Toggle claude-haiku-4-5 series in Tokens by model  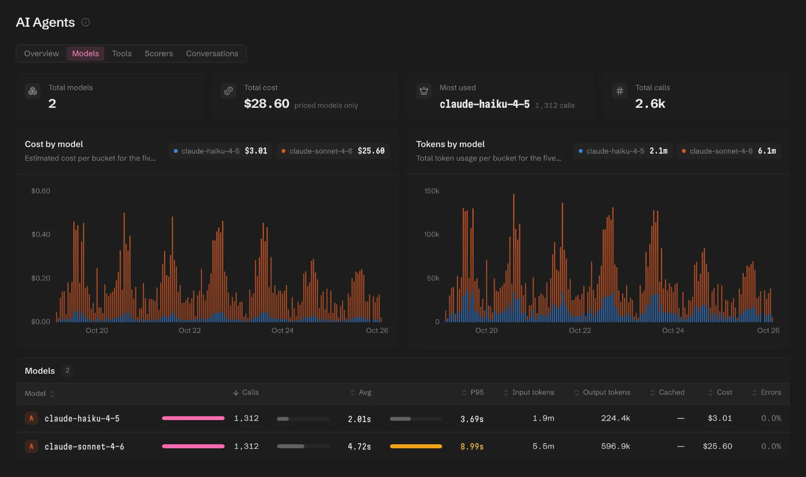pyautogui.click(x=623, y=151)
